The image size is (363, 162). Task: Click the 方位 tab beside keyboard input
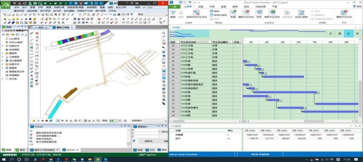point(150,150)
